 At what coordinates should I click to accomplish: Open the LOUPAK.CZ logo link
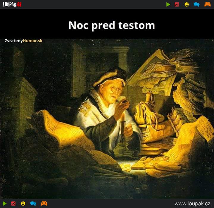pyautogui.click(x=12, y=4)
